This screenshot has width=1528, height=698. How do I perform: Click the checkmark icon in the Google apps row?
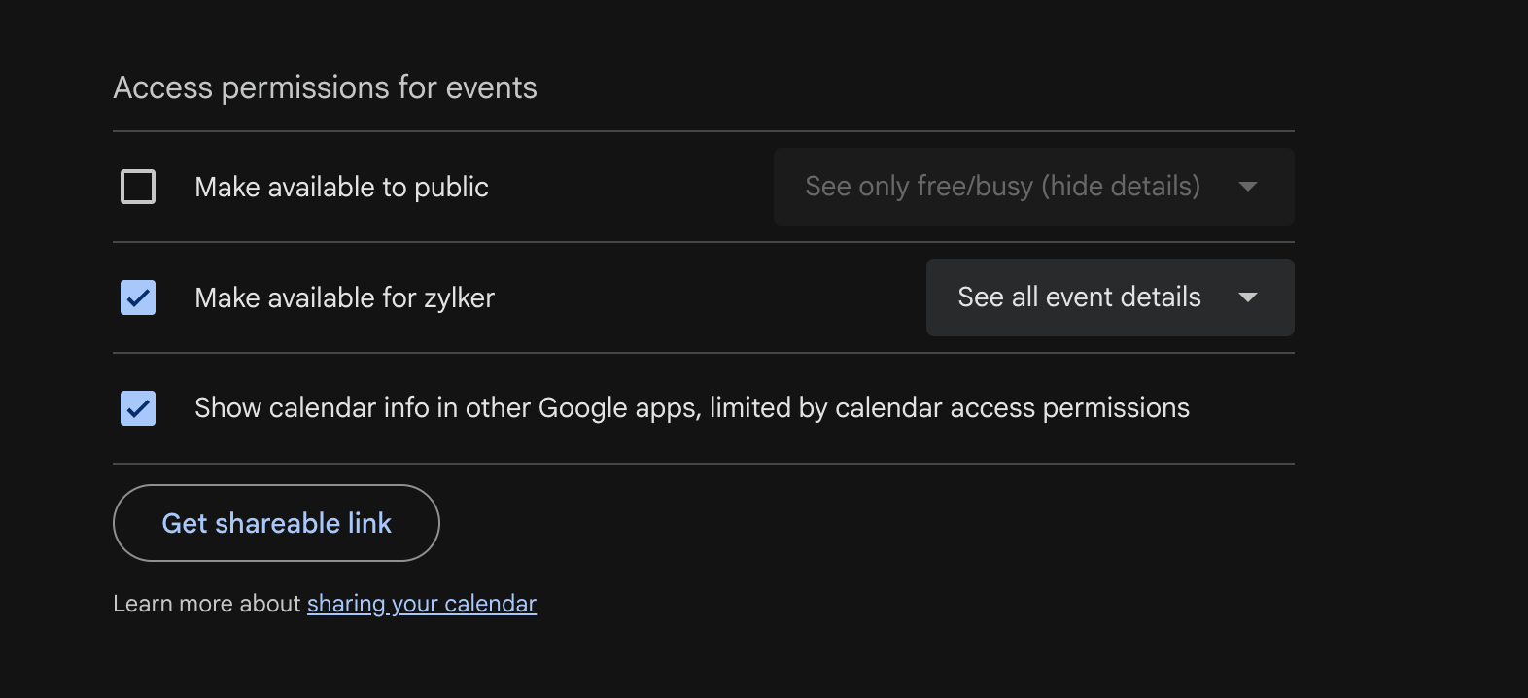point(138,408)
